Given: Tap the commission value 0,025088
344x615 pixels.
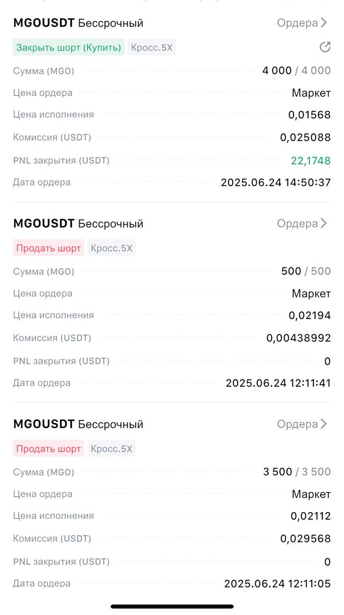Looking at the screenshot, I should pos(305,137).
